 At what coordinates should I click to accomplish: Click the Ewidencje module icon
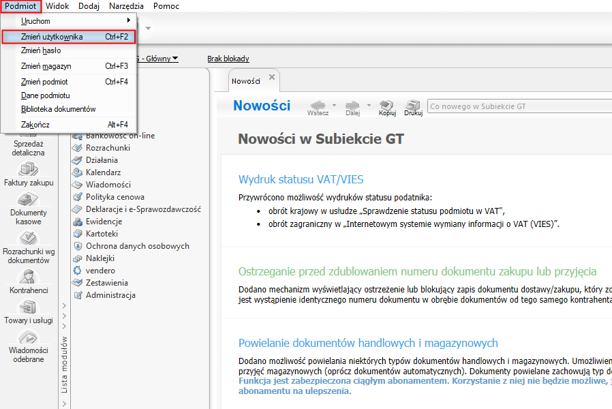[78, 222]
